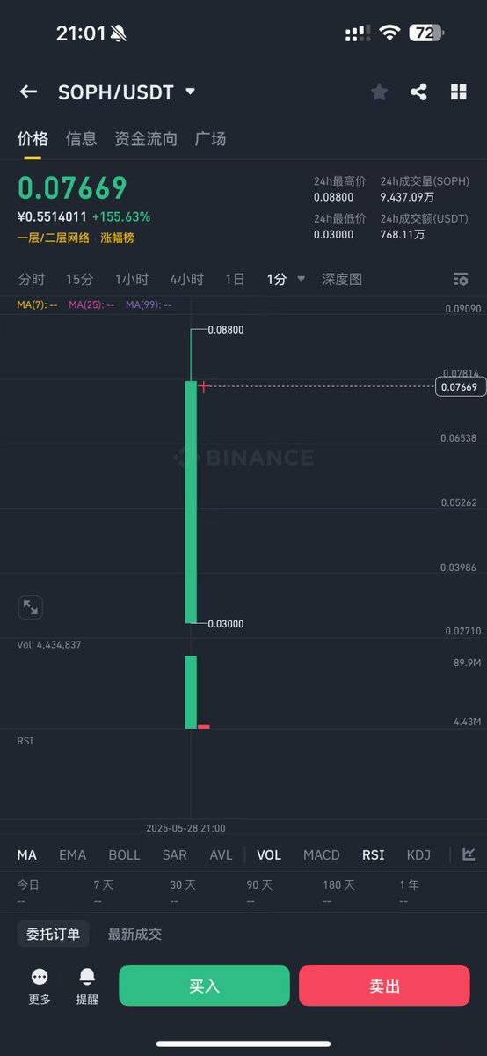This screenshot has height=1056, width=487.
Task: Switch to the 最新成交 tab
Action: (134, 934)
